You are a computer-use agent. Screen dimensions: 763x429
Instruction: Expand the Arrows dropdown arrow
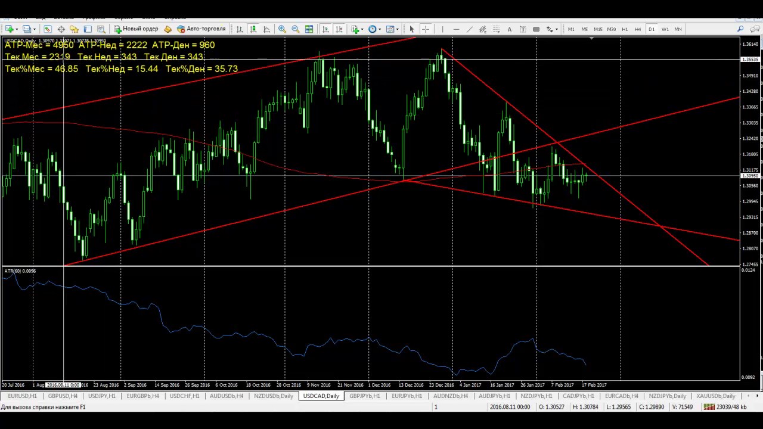tap(557, 29)
